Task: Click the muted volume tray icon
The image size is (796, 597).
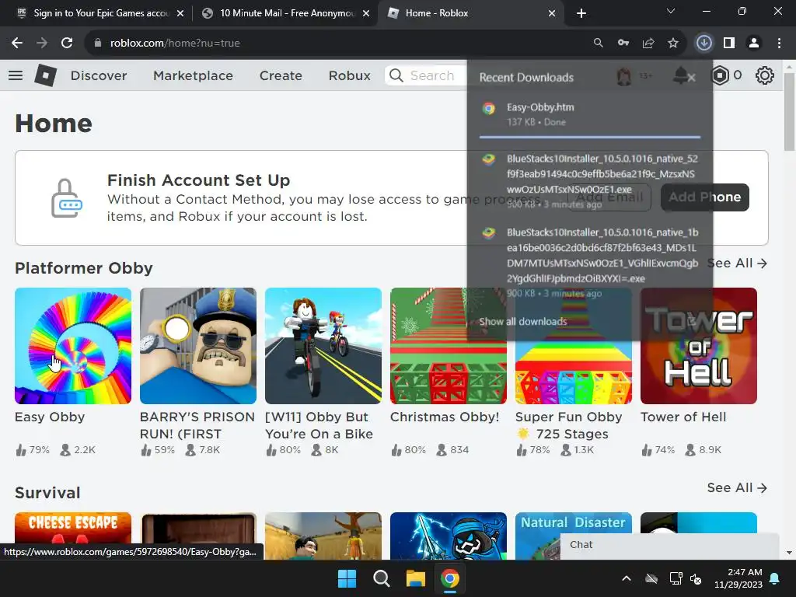Action: [696, 578]
